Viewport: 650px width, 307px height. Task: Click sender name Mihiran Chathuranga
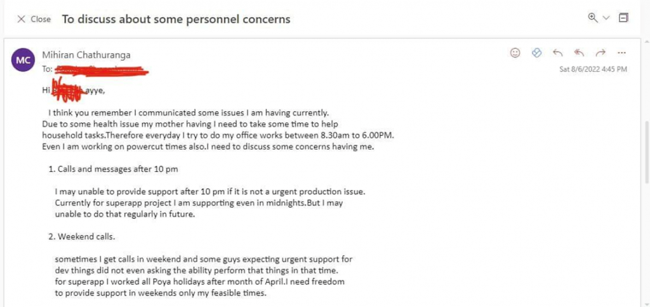click(x=86, y=55)
